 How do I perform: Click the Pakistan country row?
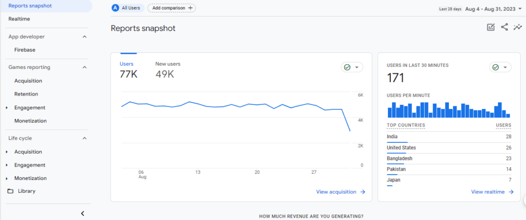point(449,170)
